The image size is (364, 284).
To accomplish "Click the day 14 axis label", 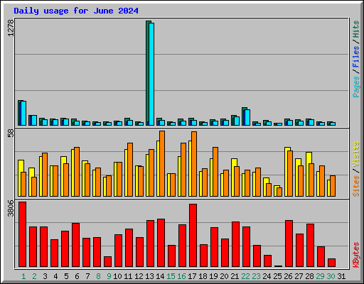I will point(160,276).
